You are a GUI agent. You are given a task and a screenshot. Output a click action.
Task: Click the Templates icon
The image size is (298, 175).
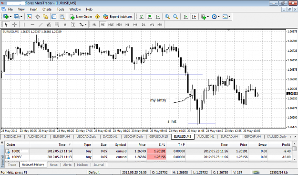pos(225,17)
